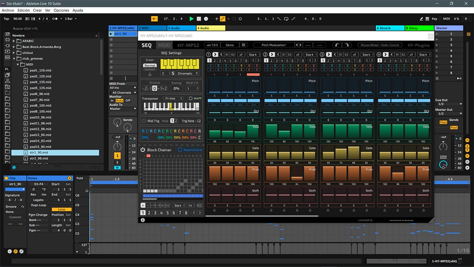Viewport: 474px width, 267px height.
Task: Expand the Beat.Block.Armando.Borg folder
Action: click(x=14, y=47)
